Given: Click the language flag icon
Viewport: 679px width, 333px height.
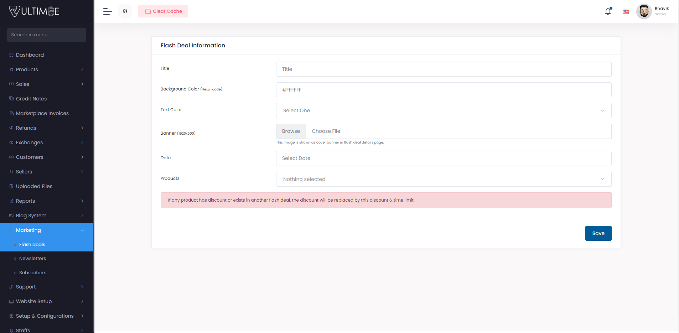Looking at the screenshot, I should (626, 11).
